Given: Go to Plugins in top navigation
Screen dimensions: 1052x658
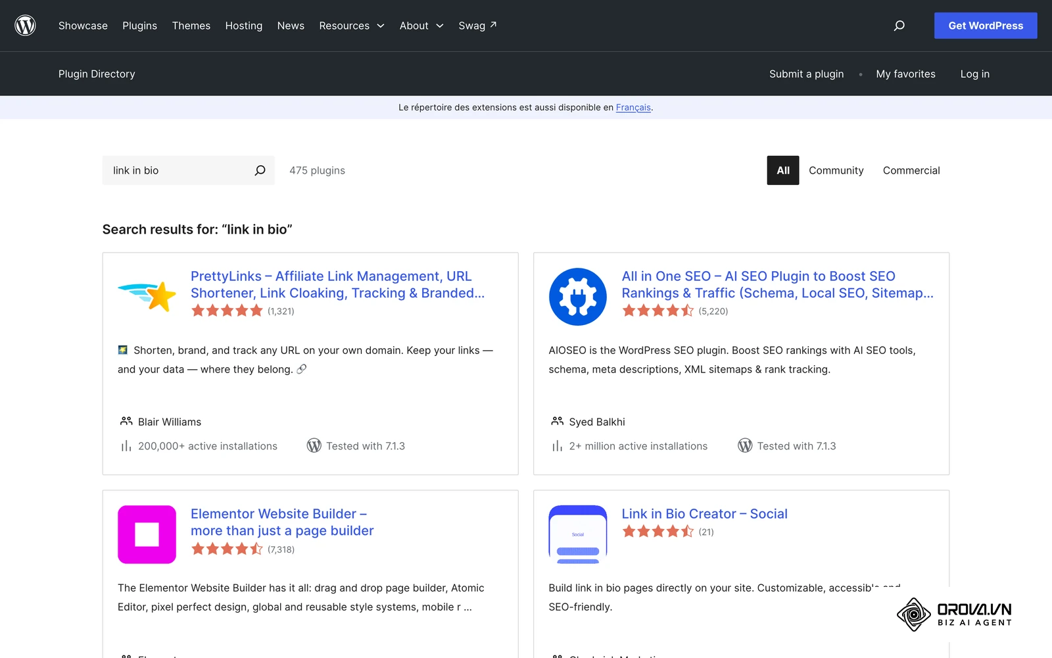Looking at the screenshot, I should (139, 26).
